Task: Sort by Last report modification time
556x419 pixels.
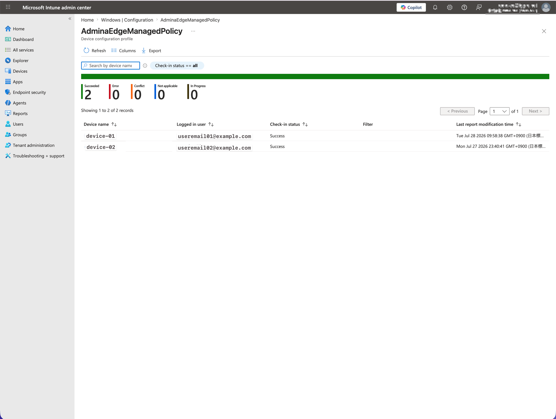Action: [489, 125]
